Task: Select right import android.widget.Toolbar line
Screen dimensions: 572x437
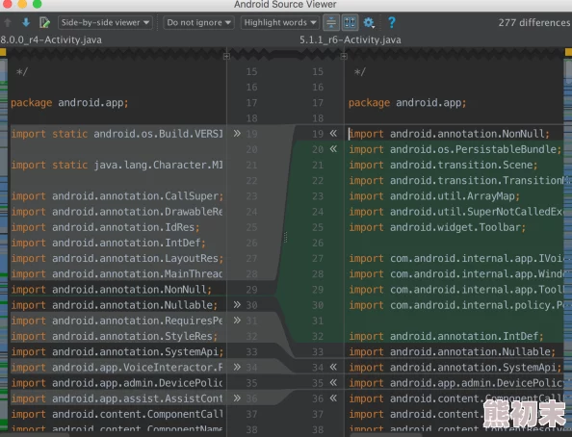Action: 437,227
